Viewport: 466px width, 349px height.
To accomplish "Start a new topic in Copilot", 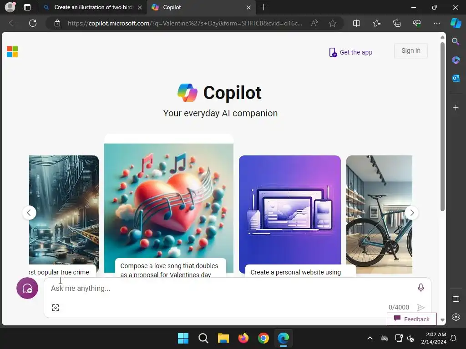I will click(27, 288).
